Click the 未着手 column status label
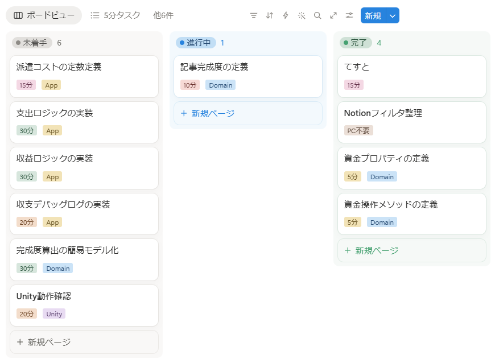The image size is (495, 363). point(32,43)
